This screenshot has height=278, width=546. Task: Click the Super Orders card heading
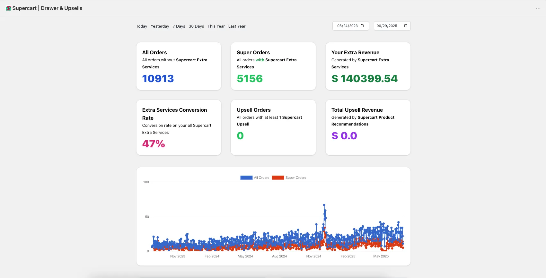click(x=253, y=52)
